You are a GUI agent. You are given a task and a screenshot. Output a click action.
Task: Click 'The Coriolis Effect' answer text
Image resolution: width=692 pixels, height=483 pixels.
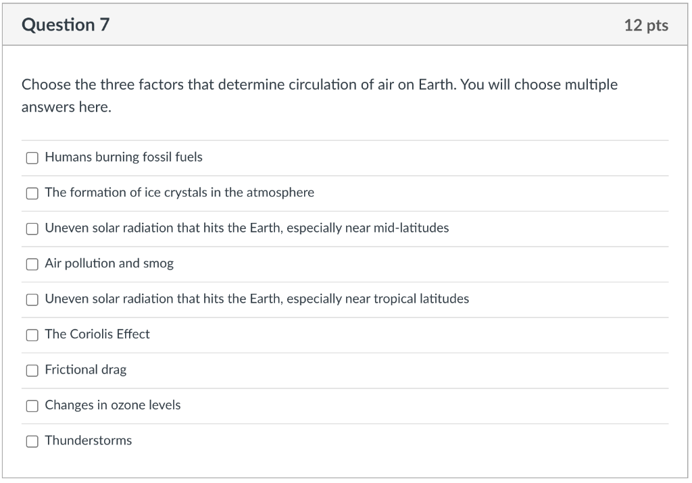click(97, 334)
